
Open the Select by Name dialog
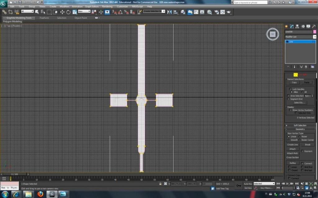(x=43, y=12)
